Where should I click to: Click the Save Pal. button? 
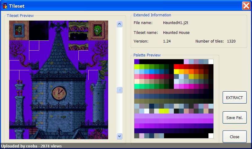pos(234,118)
